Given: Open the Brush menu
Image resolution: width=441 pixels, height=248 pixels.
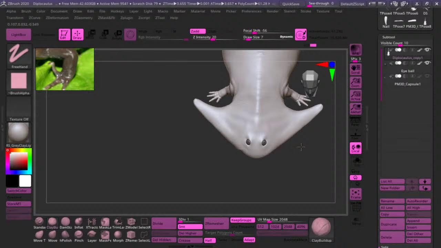Looking at the screenshot, I should pos(26,11).
